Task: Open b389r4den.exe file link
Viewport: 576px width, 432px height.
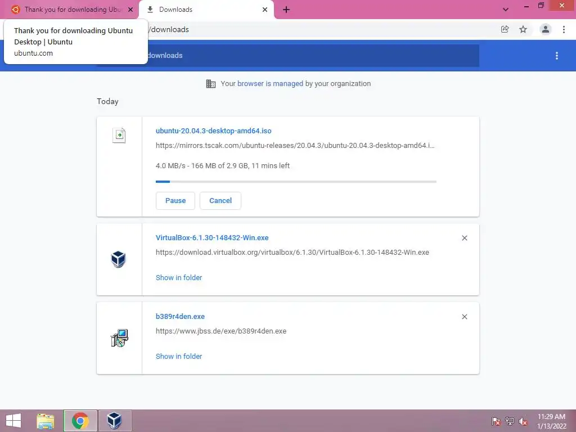Action: 180,316
